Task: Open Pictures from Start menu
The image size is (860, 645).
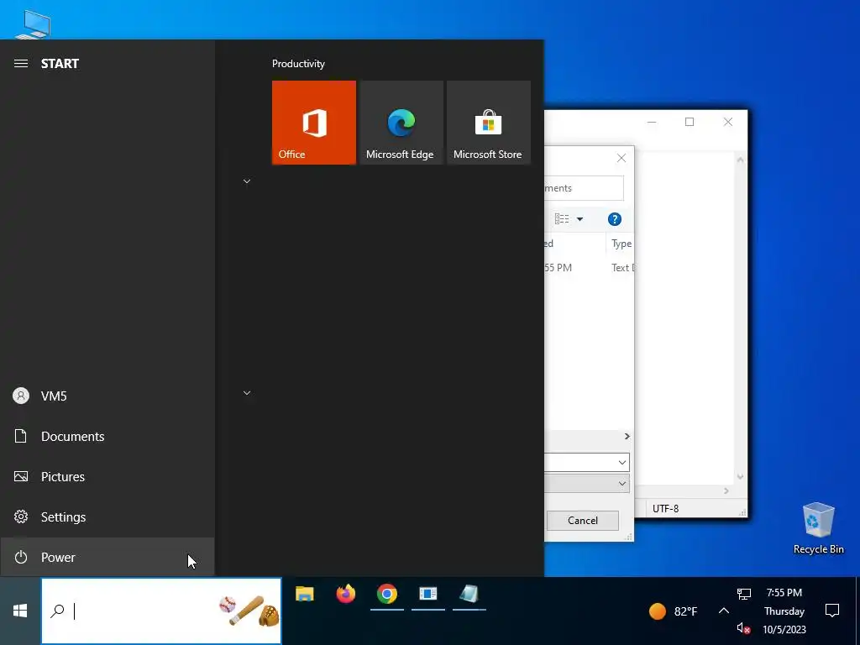Action: tap(107, 477)
